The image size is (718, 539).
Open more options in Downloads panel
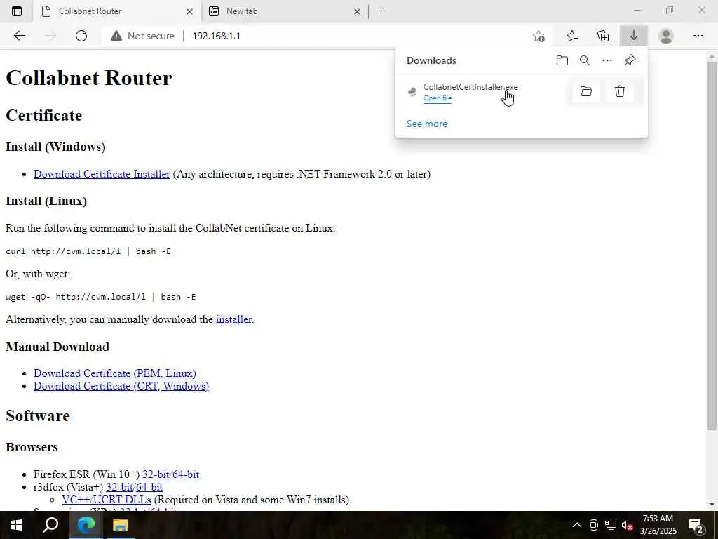coord(607,60)
